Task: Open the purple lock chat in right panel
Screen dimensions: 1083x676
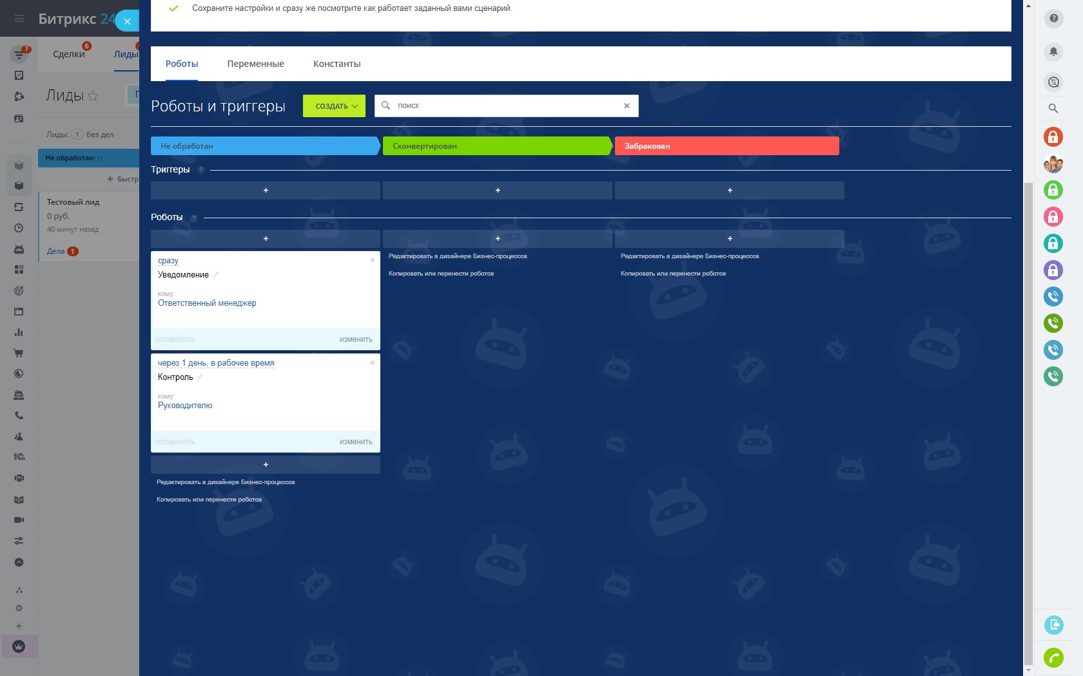Action: click(x=1053, y=270)
